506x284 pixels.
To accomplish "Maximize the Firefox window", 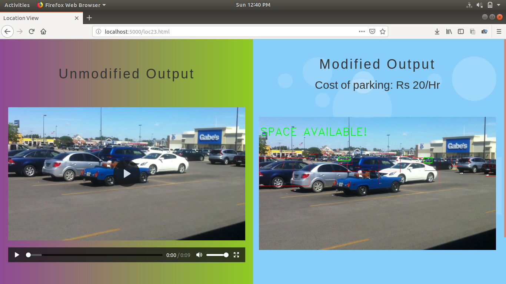I will [x=492, y=17].
